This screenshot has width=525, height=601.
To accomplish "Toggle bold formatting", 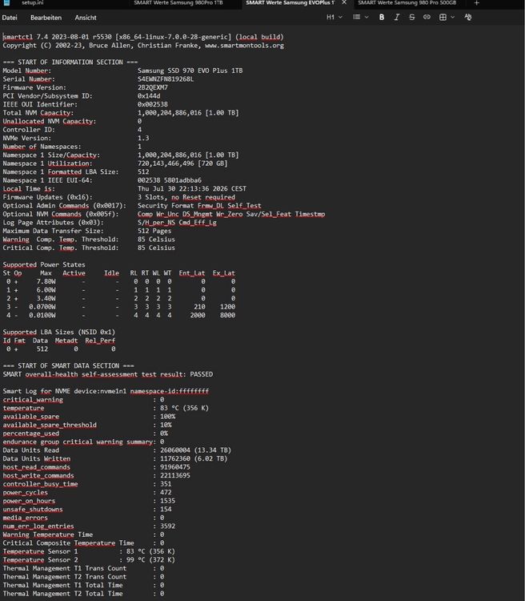I will pos(382,18).
